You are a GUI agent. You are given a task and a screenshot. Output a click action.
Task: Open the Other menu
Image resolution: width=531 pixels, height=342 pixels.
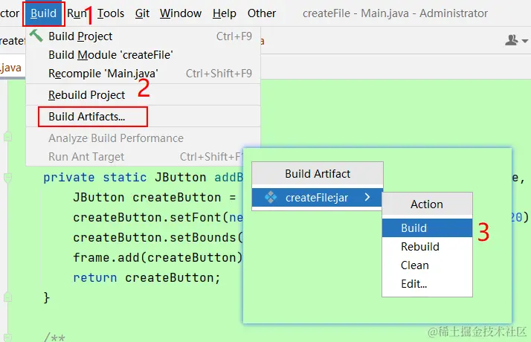pyautogui.click(x=262, y=13)
